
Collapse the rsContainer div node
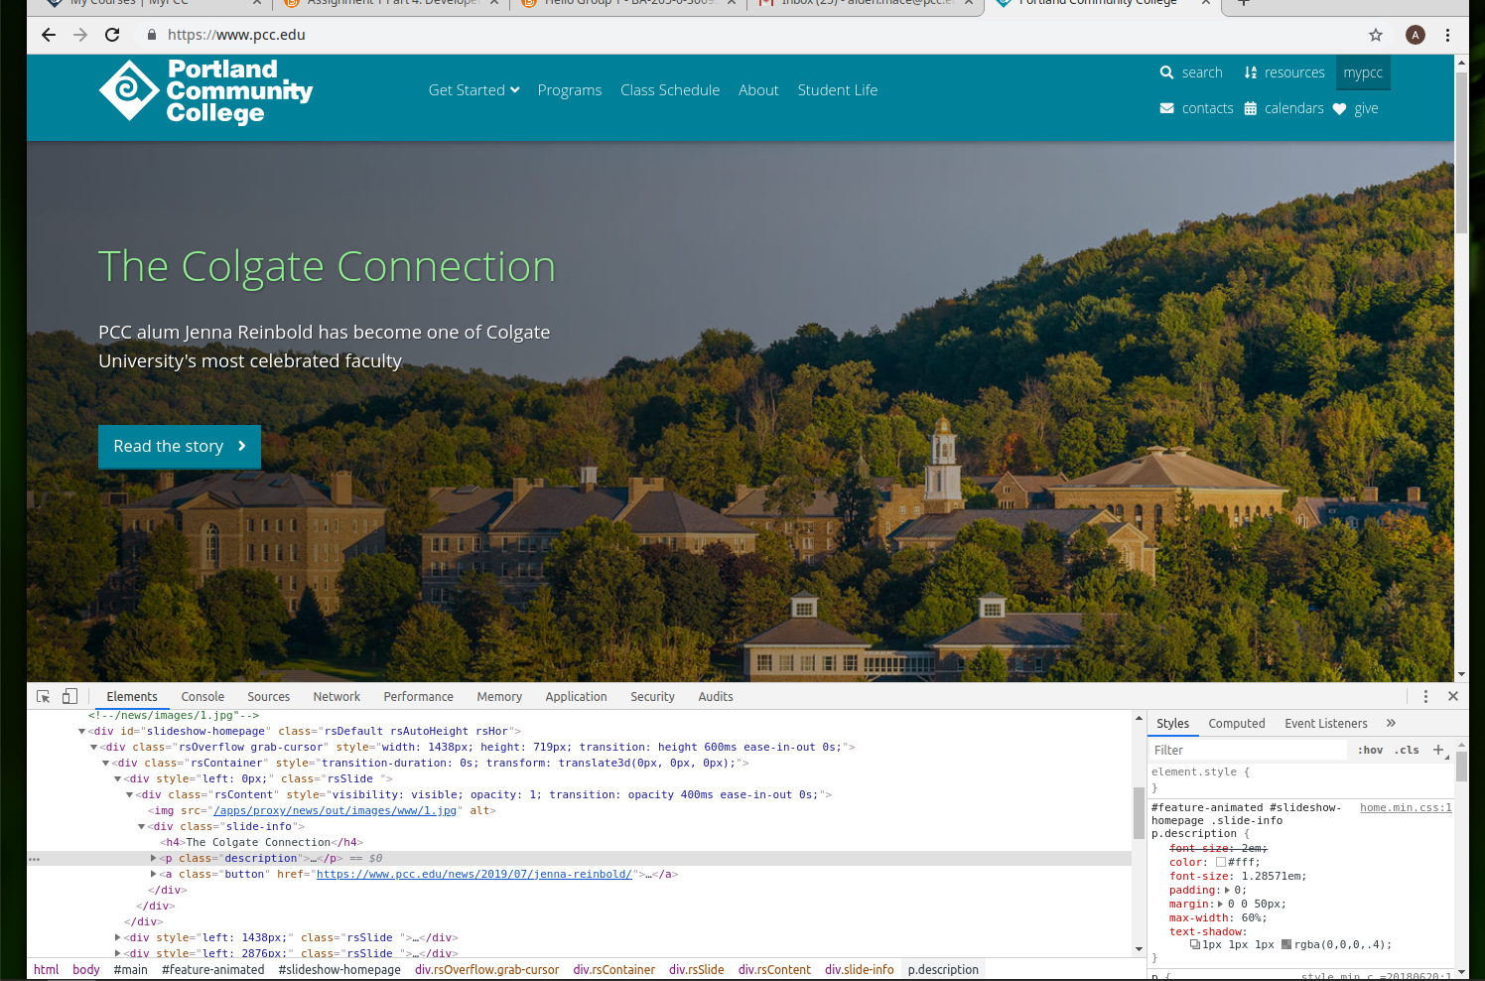106,764
